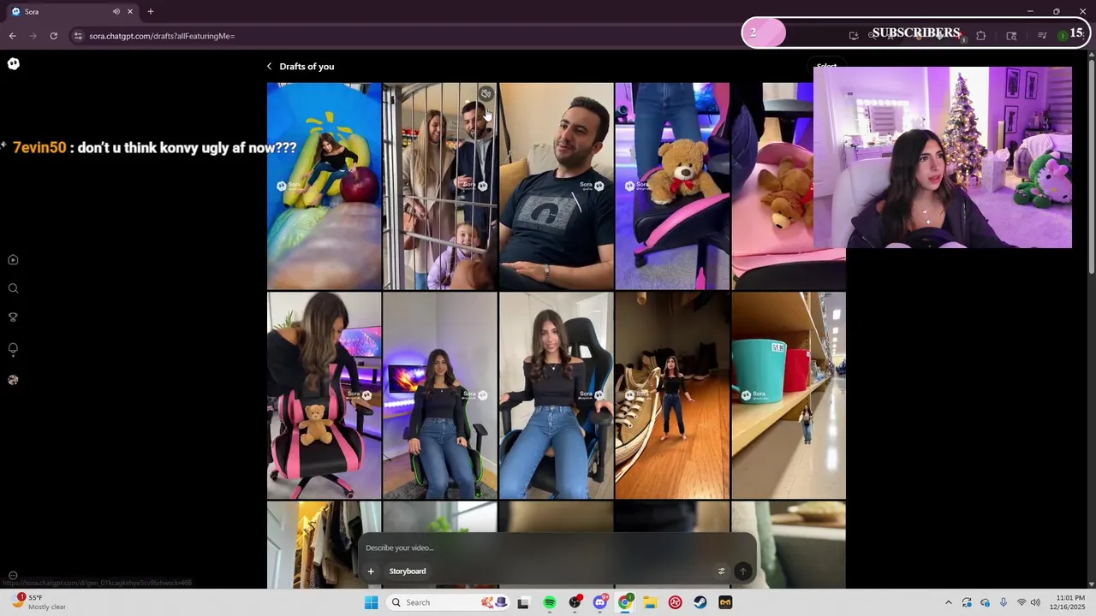Reload the Sora page
Viewport: 1096px width, 616px height.
pos(53,36)
